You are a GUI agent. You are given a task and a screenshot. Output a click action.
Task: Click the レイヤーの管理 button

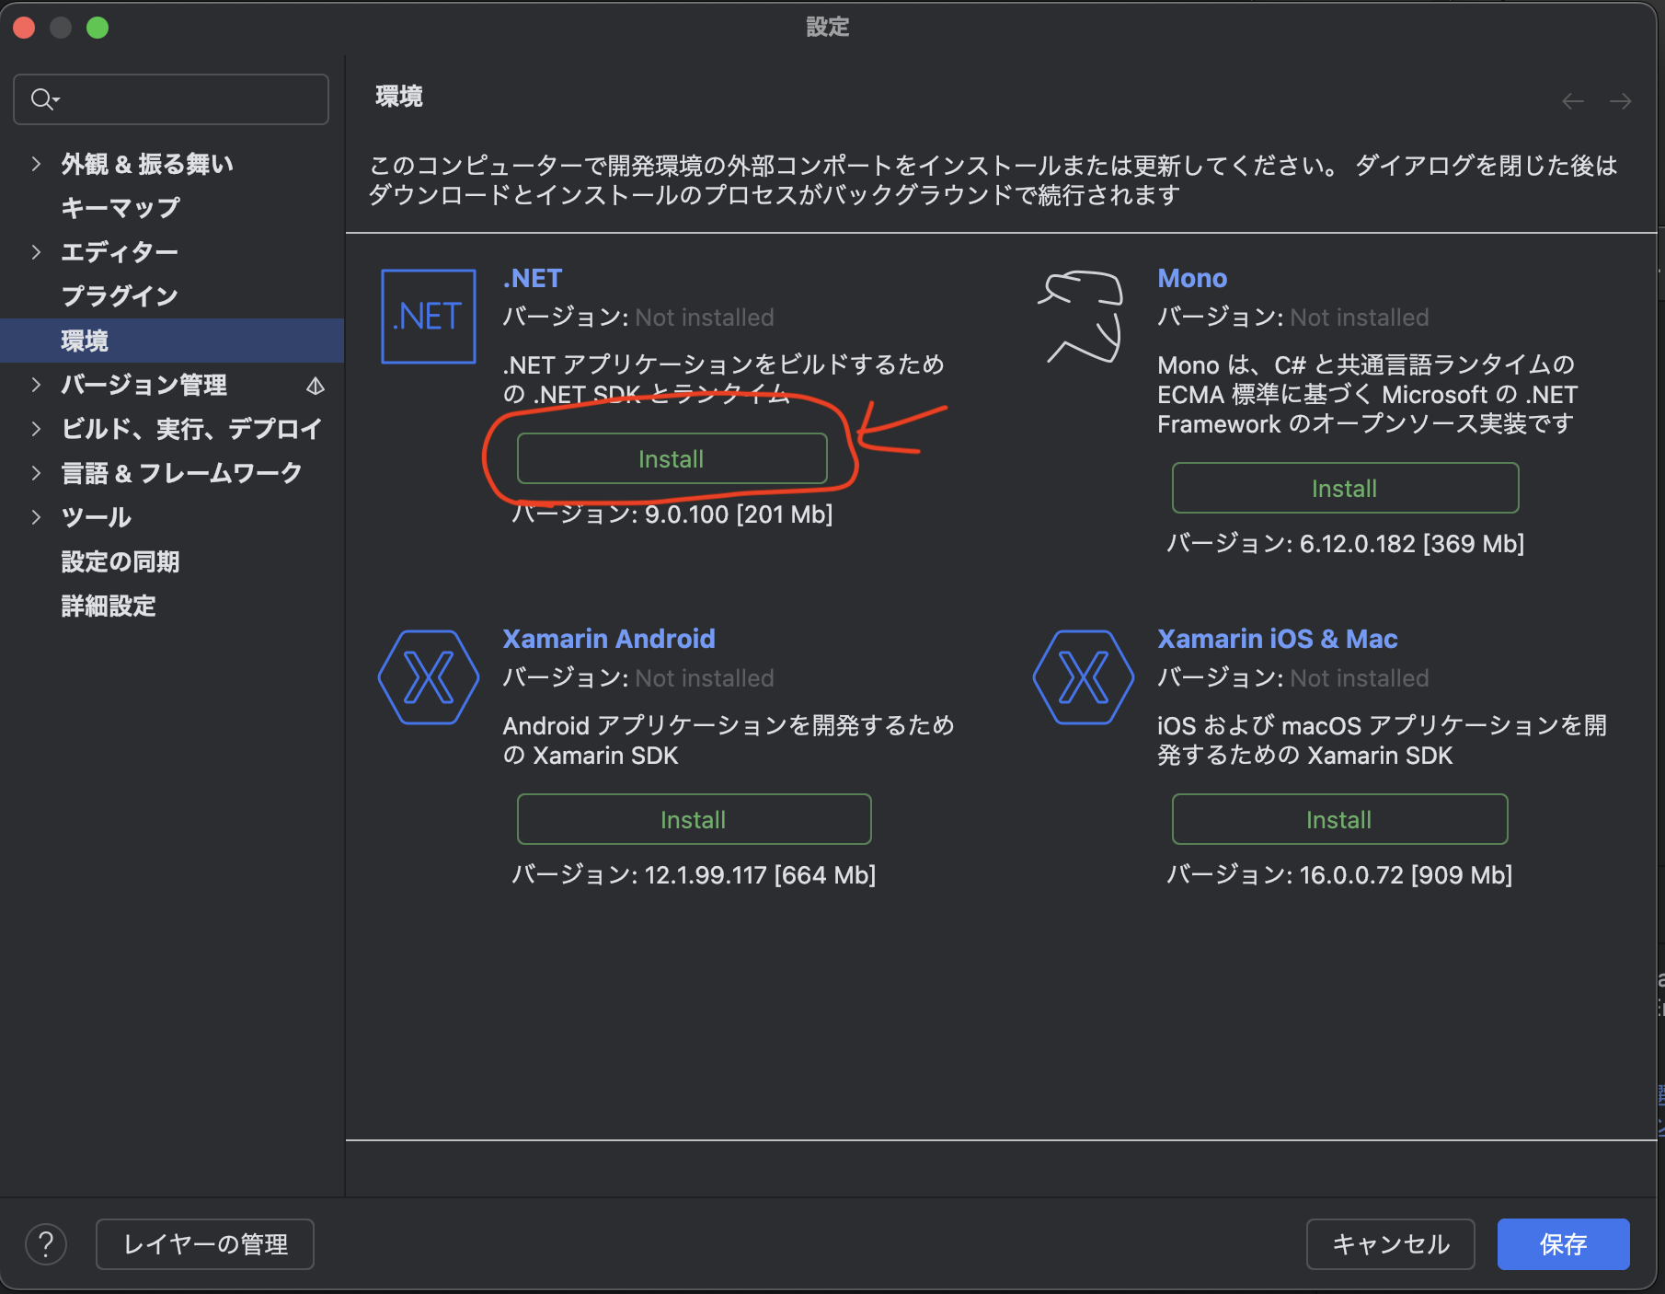(204, 1243)
